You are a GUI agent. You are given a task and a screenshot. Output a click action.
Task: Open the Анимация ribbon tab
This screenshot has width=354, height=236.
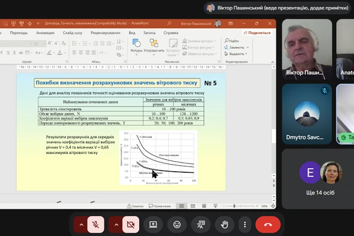(x=45, y=33)
